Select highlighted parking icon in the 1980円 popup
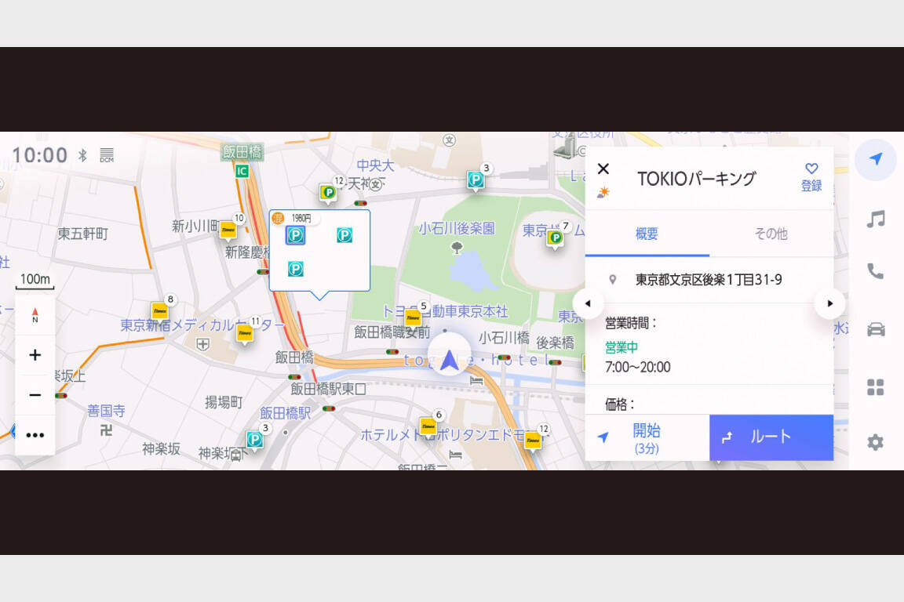 295,235
